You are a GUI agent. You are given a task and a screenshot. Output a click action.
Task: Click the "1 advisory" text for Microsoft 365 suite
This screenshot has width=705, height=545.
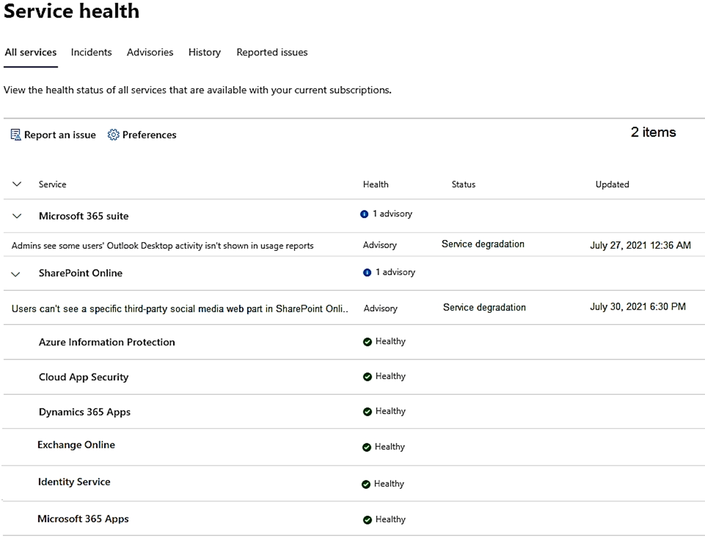(393, 214)
